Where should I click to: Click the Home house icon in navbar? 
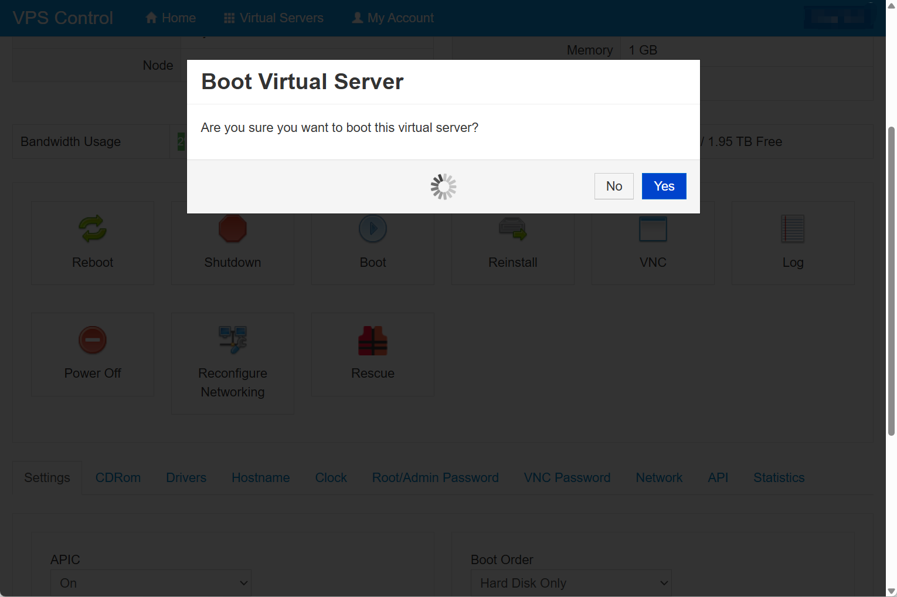(x=151, y=18)
